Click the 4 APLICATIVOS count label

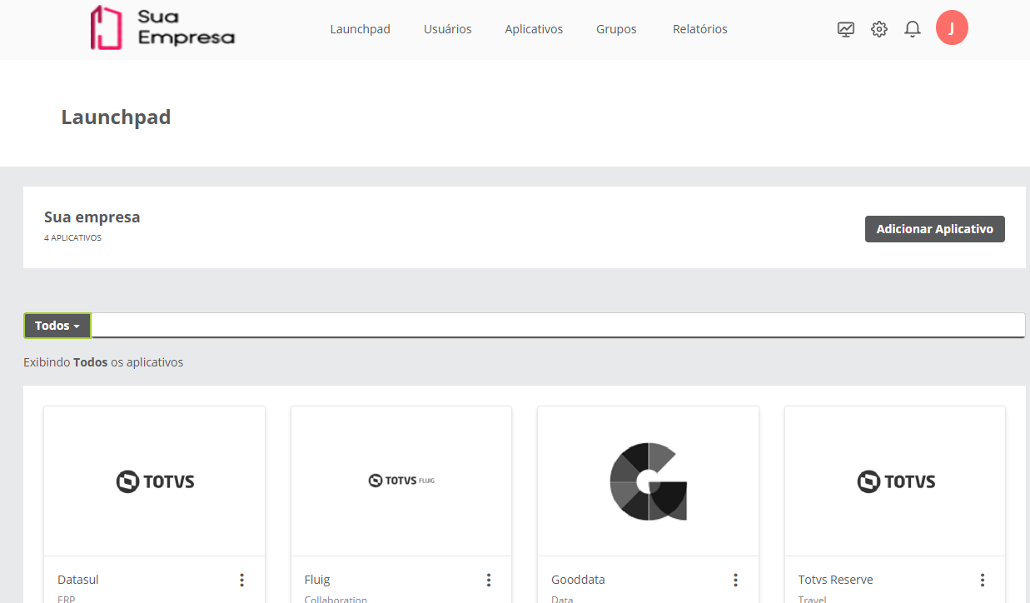[72, 238]
